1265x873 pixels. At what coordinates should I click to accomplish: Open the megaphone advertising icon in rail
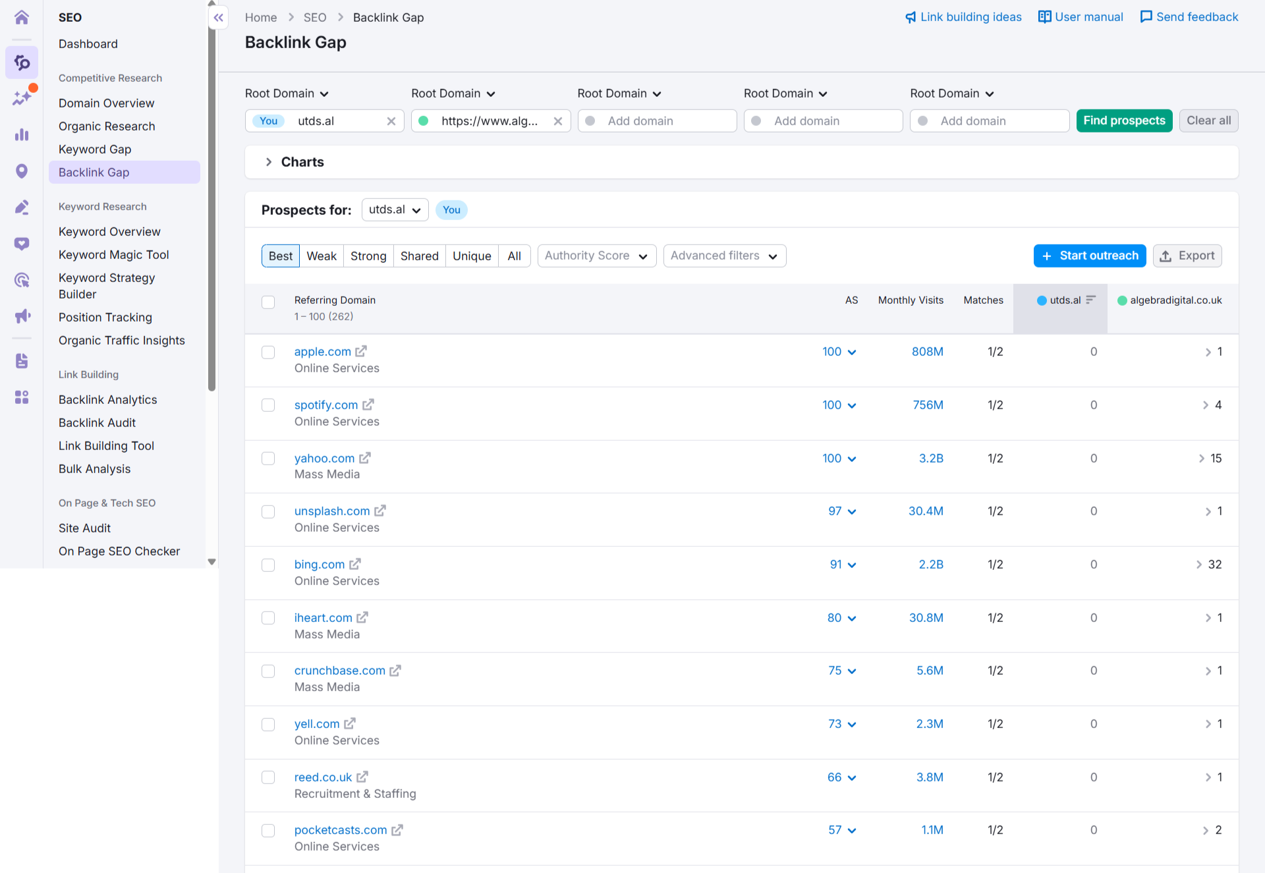[22, 316]
